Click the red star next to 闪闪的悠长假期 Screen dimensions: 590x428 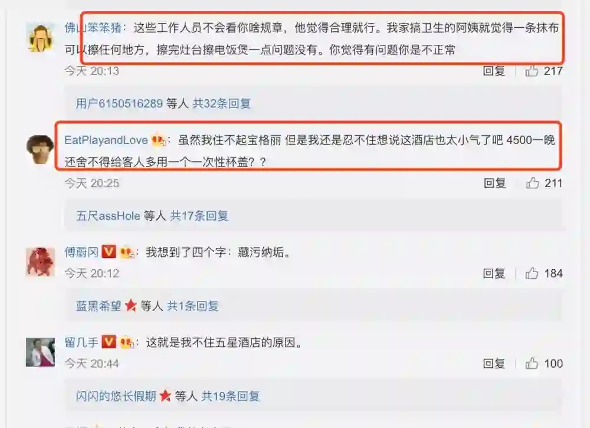pos(165,396)
